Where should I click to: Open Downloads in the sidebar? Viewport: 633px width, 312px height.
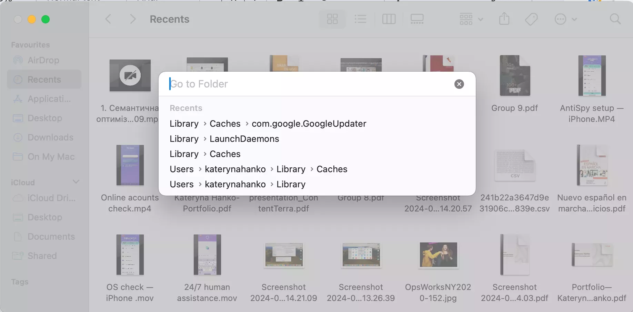(x=50, y=137)
